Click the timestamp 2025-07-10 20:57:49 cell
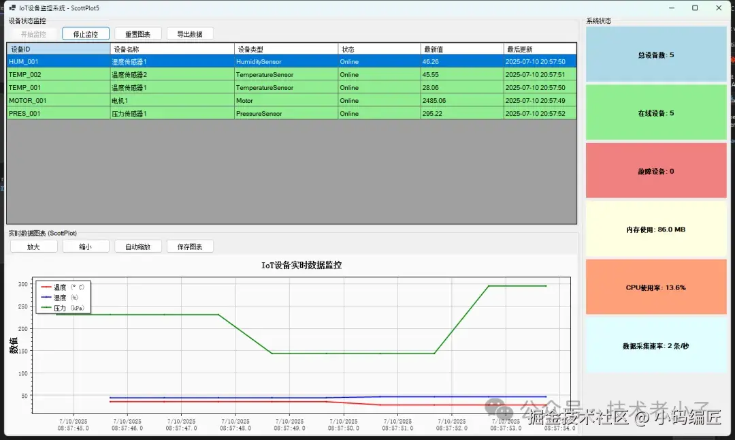The width and height of the screenshot is (735, 440). pos(540,100)
